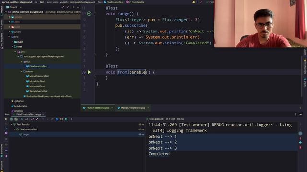The height and width of the screenshot is (172, 307).
Task: Open editor tabs overflow menu (three dots)
Action: (x=301, y=108)
